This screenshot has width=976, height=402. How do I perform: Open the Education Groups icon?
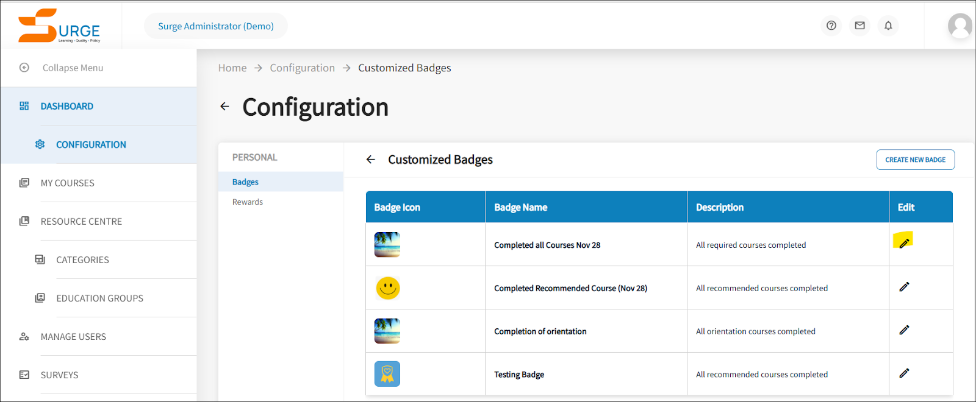click(40, 298)
